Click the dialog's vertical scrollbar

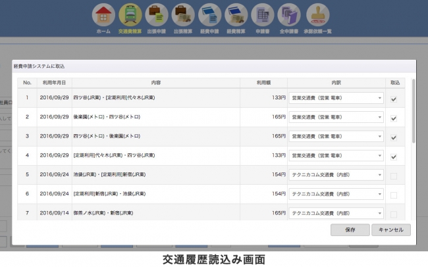(413, 112)
